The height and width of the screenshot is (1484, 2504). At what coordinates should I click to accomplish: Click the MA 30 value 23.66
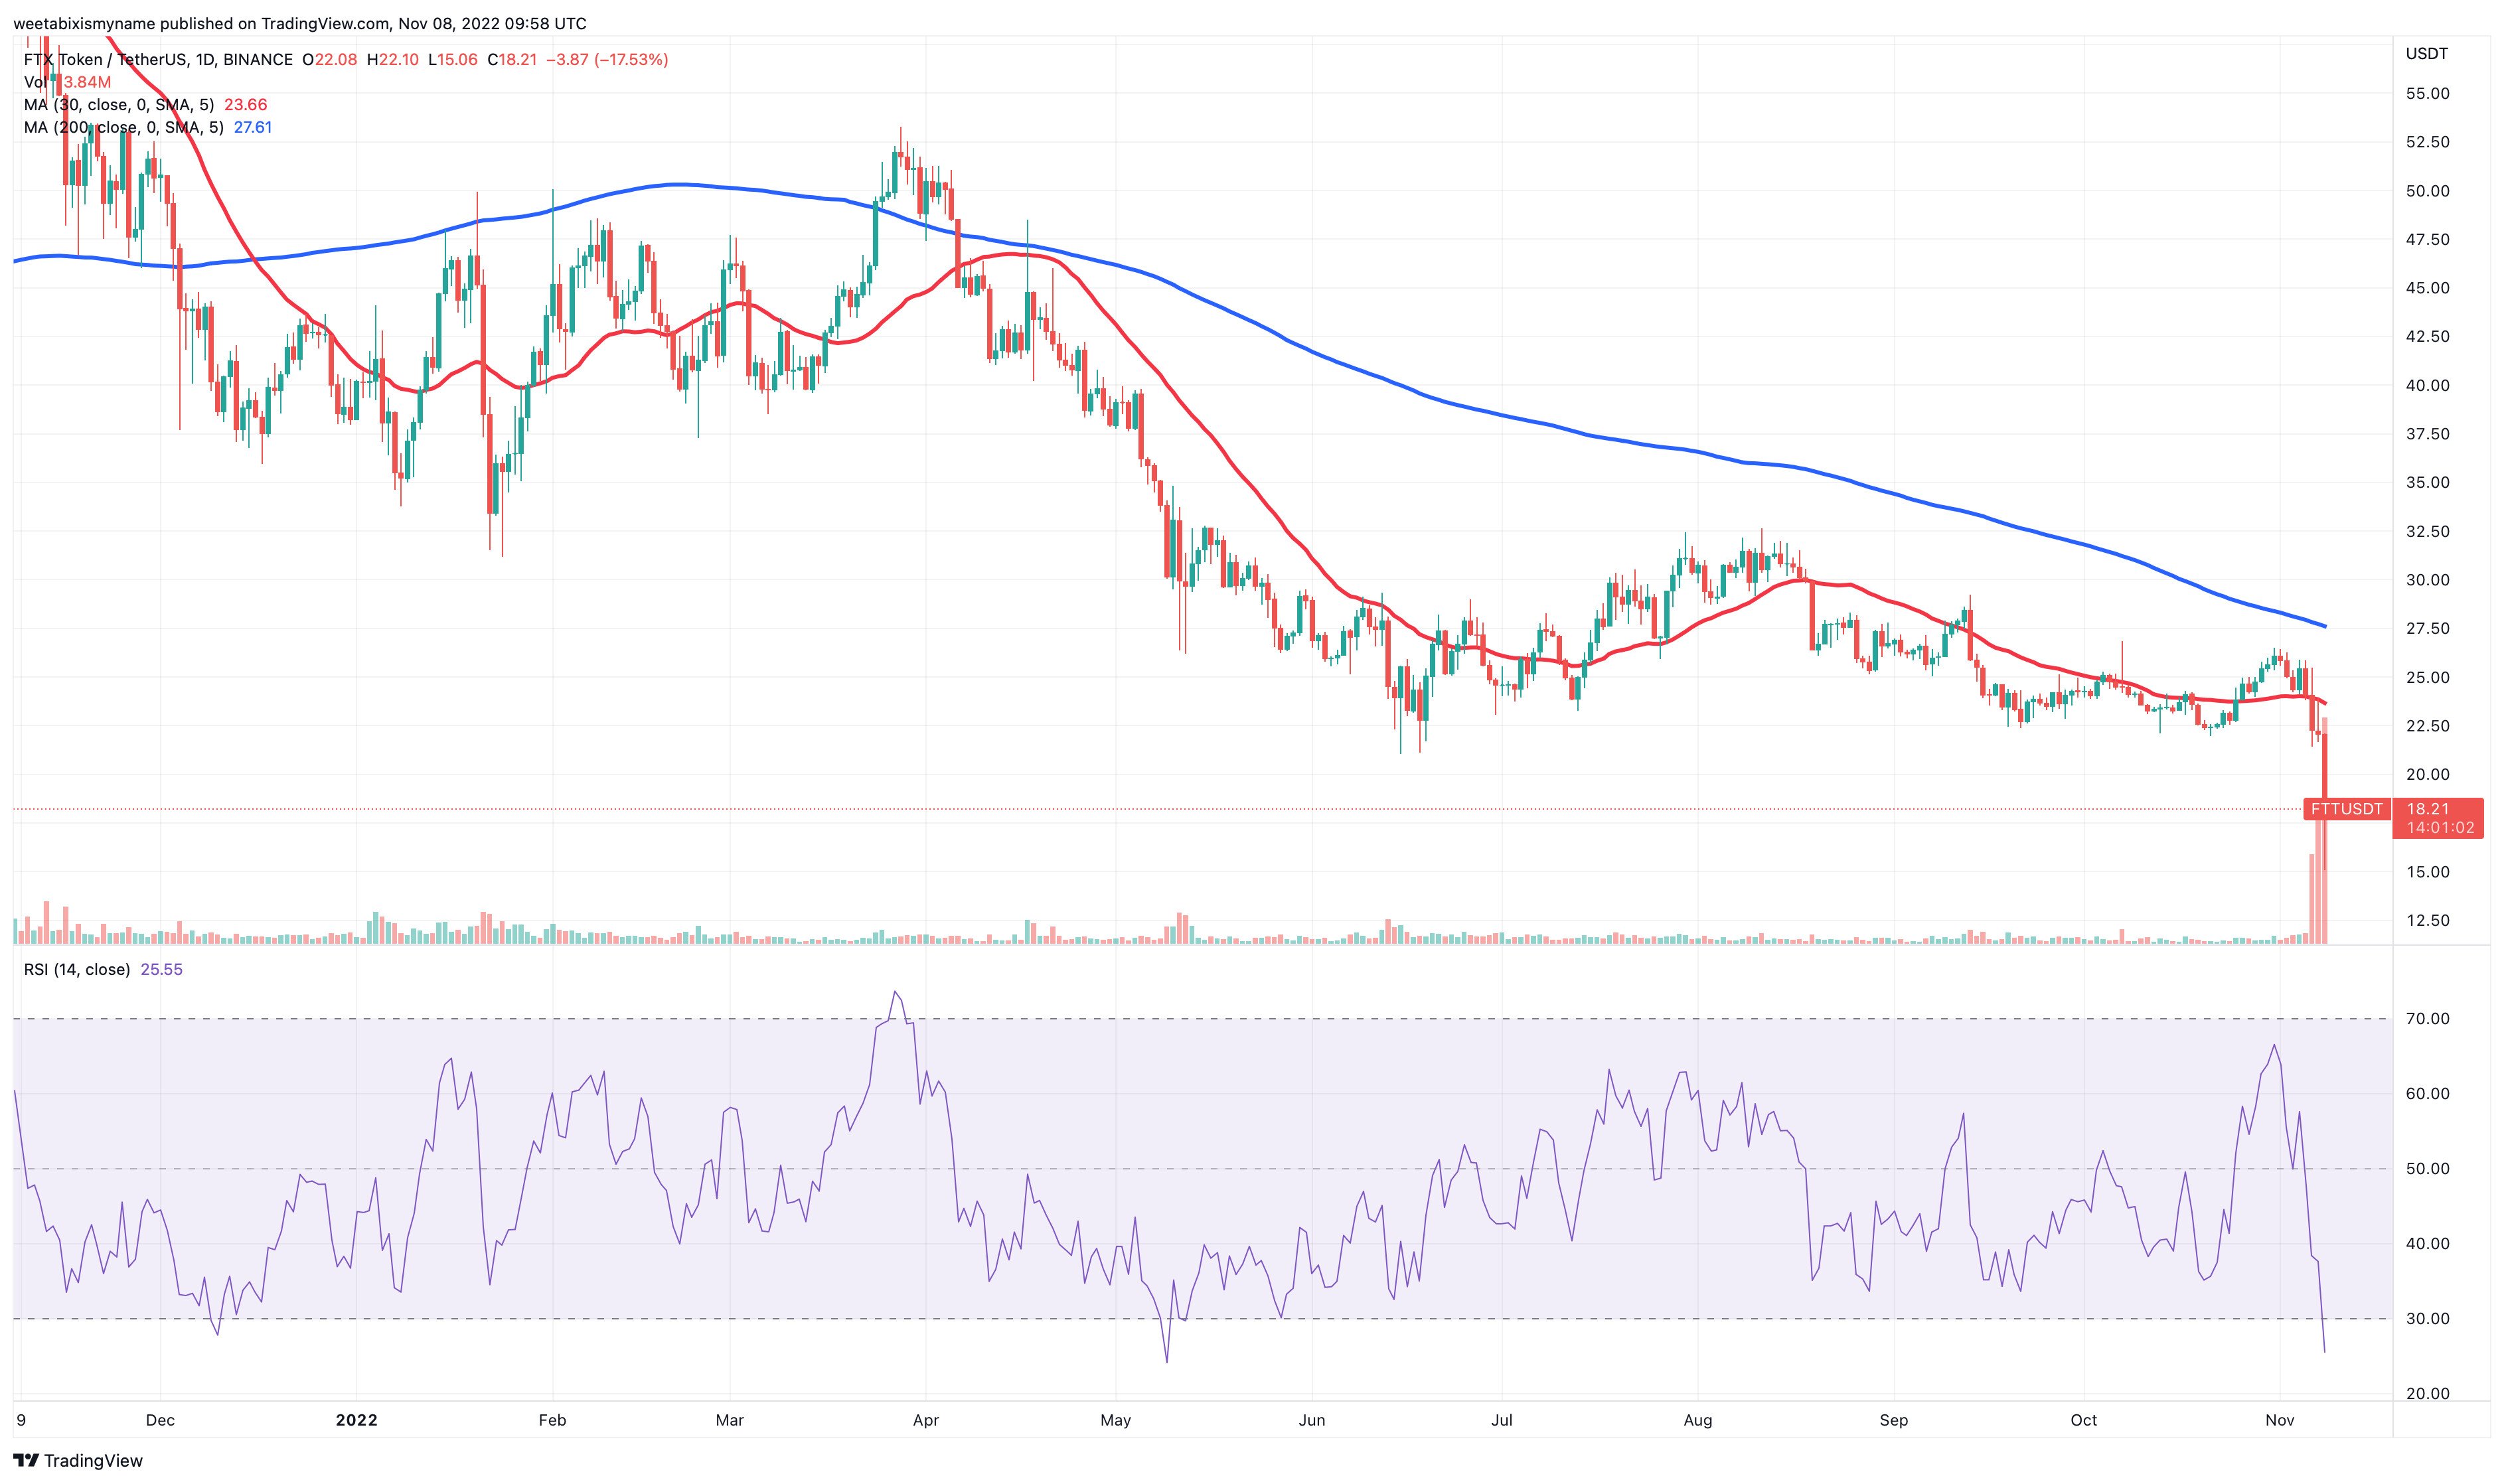click(x=245, y=105)
